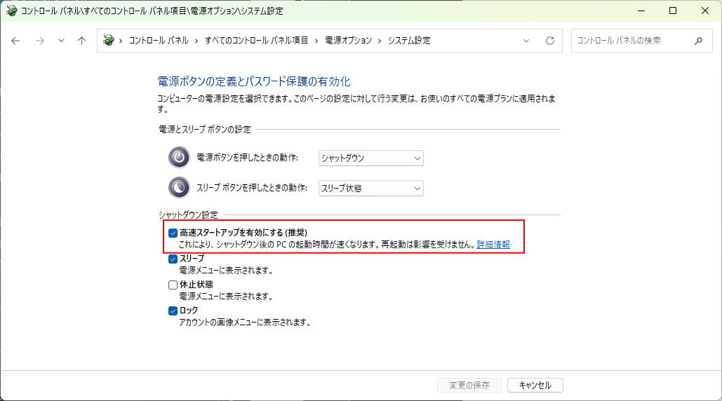The width and height of the screenshot is (722, 401).
Task: Click the title bar Control Panel icon
Action: [10, 11]
